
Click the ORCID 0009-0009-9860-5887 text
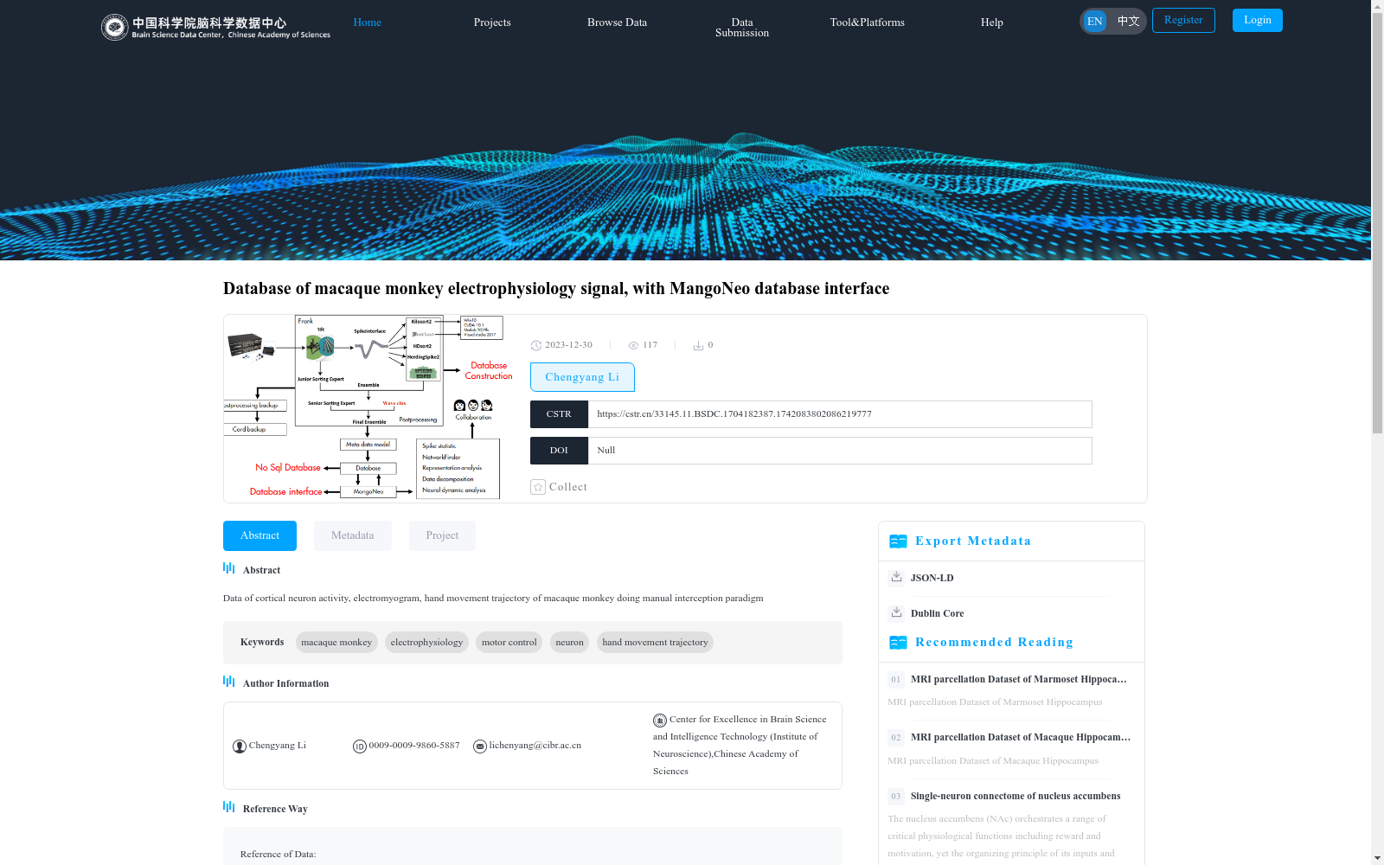(414, 746)
